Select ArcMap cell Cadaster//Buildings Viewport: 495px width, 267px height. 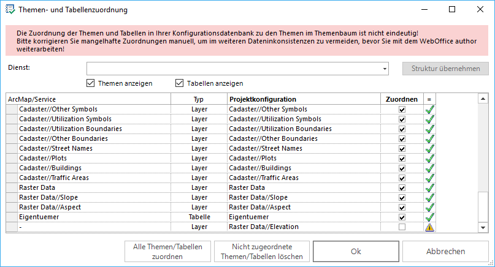pos(94,168)
